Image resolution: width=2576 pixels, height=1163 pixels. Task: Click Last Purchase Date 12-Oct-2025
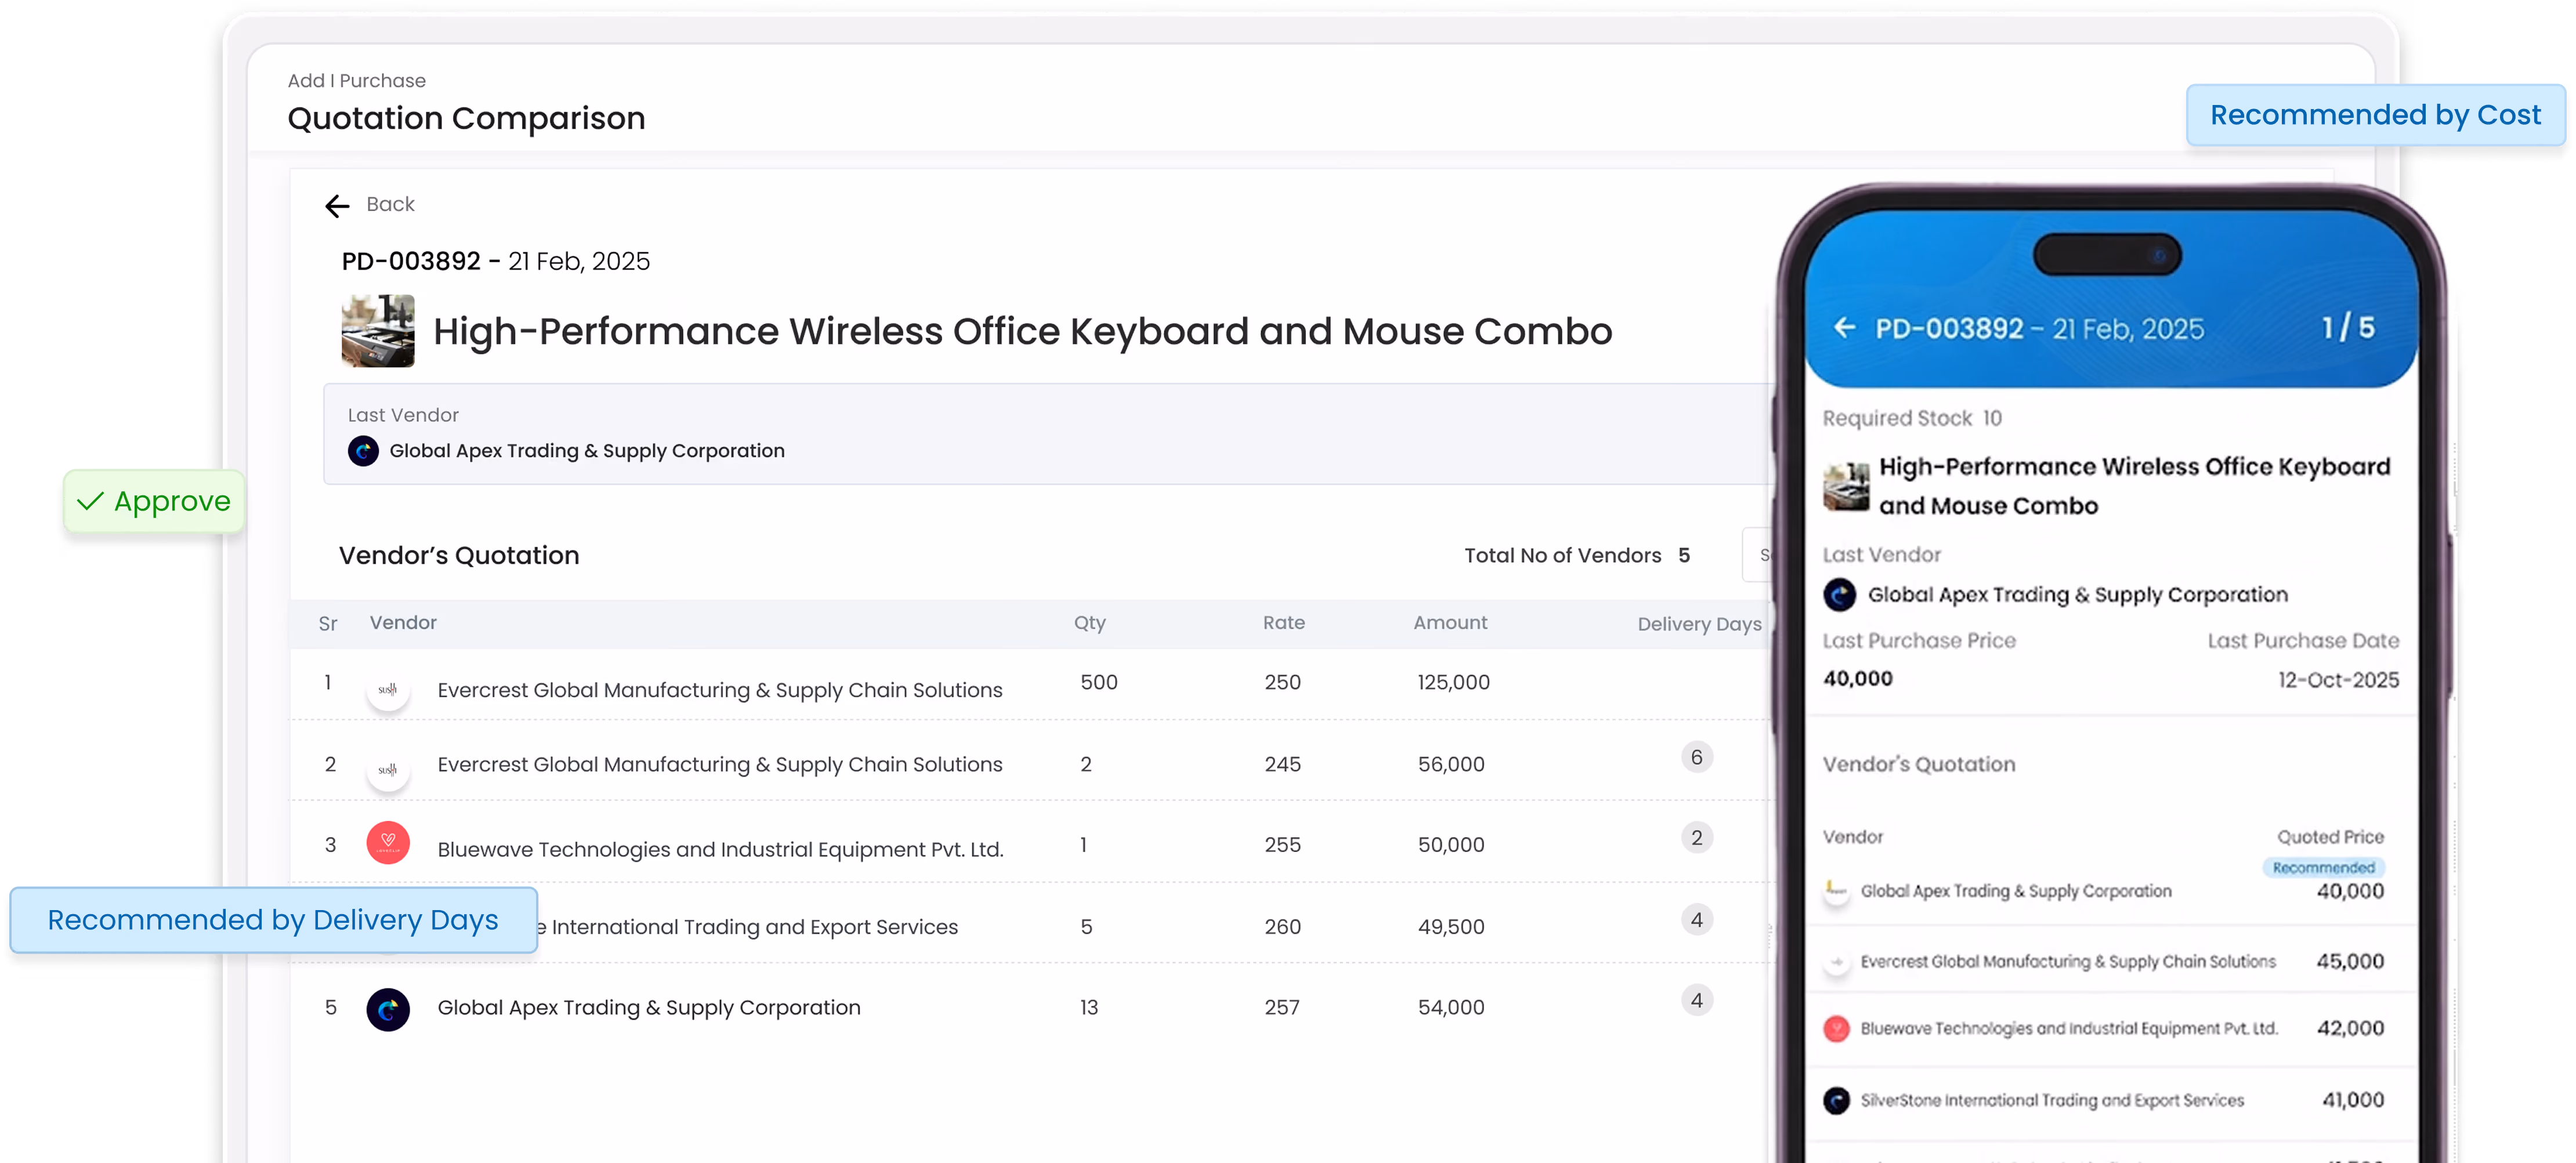(2338, 680)
